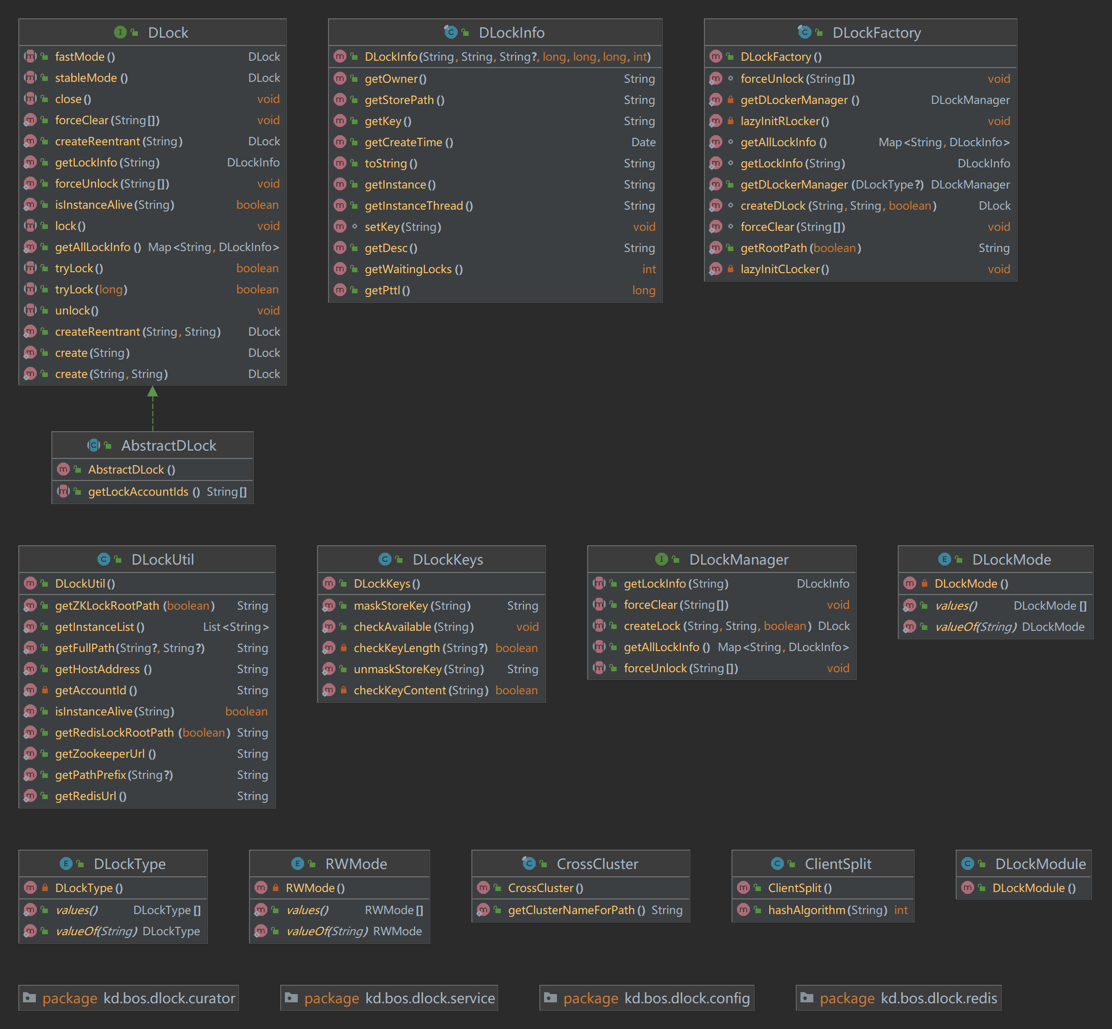This screenshot has height=1029, width=1112.
Task: Click folder icon of kd.bos.dlock.curator package
Action: pos(29,998)
